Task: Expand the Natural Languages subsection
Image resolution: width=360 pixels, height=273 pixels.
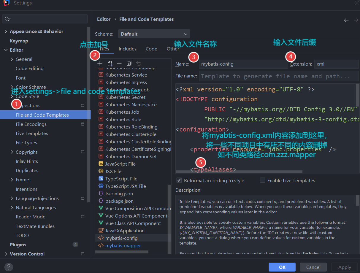Action: [x=12, y=207]
